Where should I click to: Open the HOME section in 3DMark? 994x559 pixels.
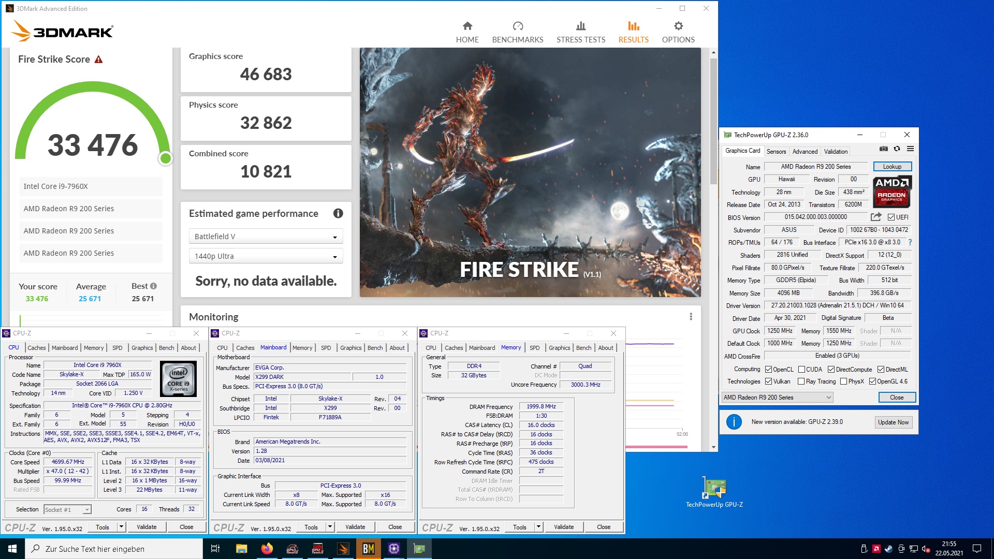click(x=467, y=32)
